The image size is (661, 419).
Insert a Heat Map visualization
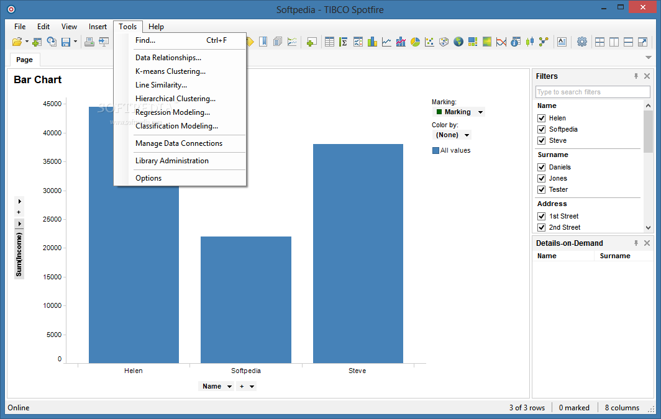point(487,42)
